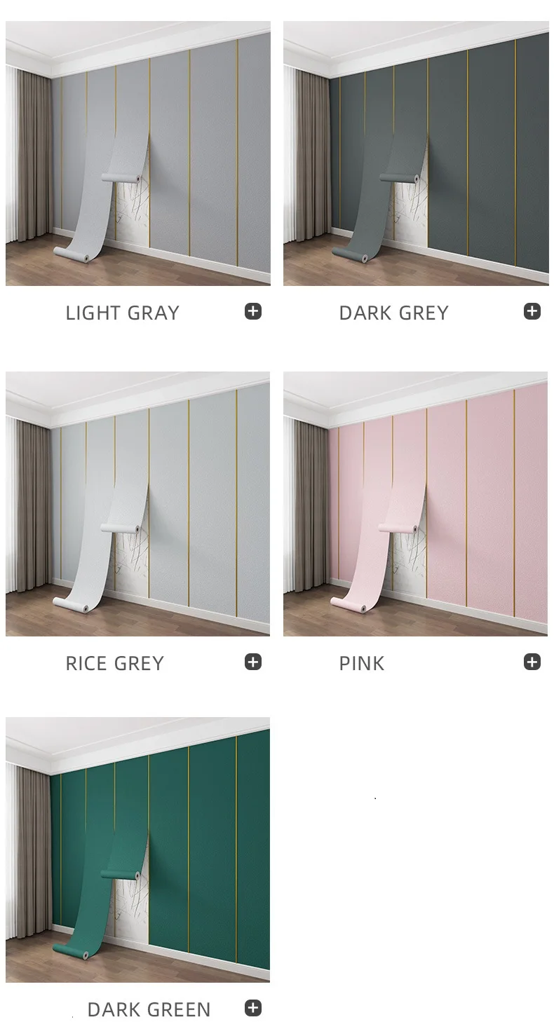The width and height of the screenshot is (554, 1036).
Task: Select the RICE GREY label text
Action: tap(115, 663)
